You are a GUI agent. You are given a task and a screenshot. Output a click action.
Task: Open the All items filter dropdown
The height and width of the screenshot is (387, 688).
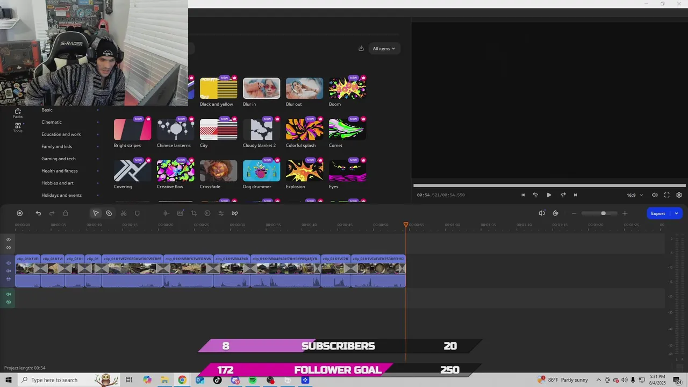[x=384, y=48]
